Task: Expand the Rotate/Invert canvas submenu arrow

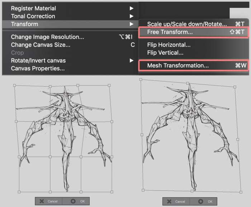Action: [132, 61]
